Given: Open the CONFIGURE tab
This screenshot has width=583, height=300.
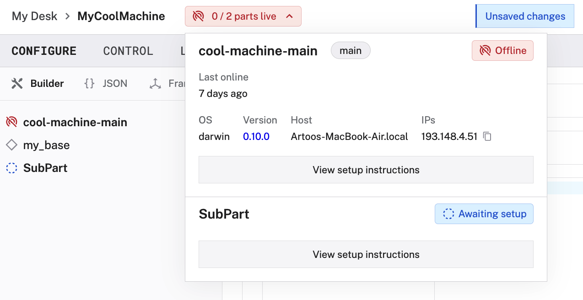Looking at the screenshot, I should [x=44, y=51].
